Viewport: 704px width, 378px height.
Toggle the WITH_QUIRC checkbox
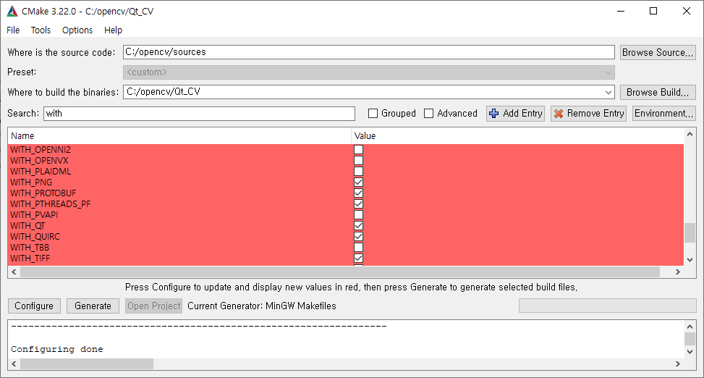pyautogui.click(x=358, y=236)
